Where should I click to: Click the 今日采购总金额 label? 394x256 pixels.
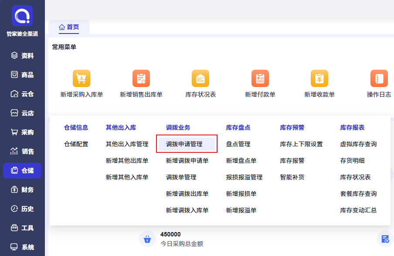point(182,244)
